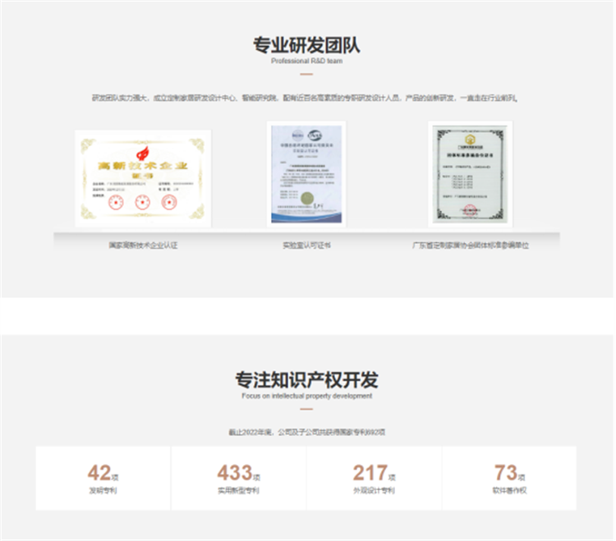Open the 高新技术企业 certificate image

click(x=143, y=179)
